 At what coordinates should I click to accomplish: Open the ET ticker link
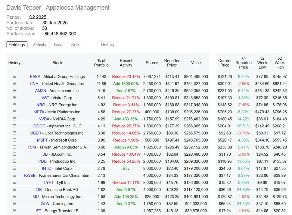pos(38,211)
